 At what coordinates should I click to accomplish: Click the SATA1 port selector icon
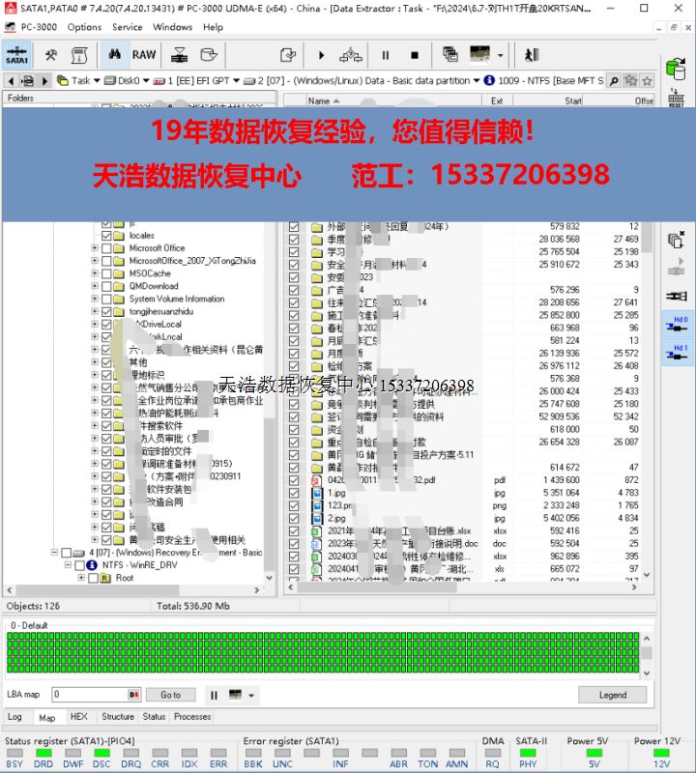(x=16, y=55)
